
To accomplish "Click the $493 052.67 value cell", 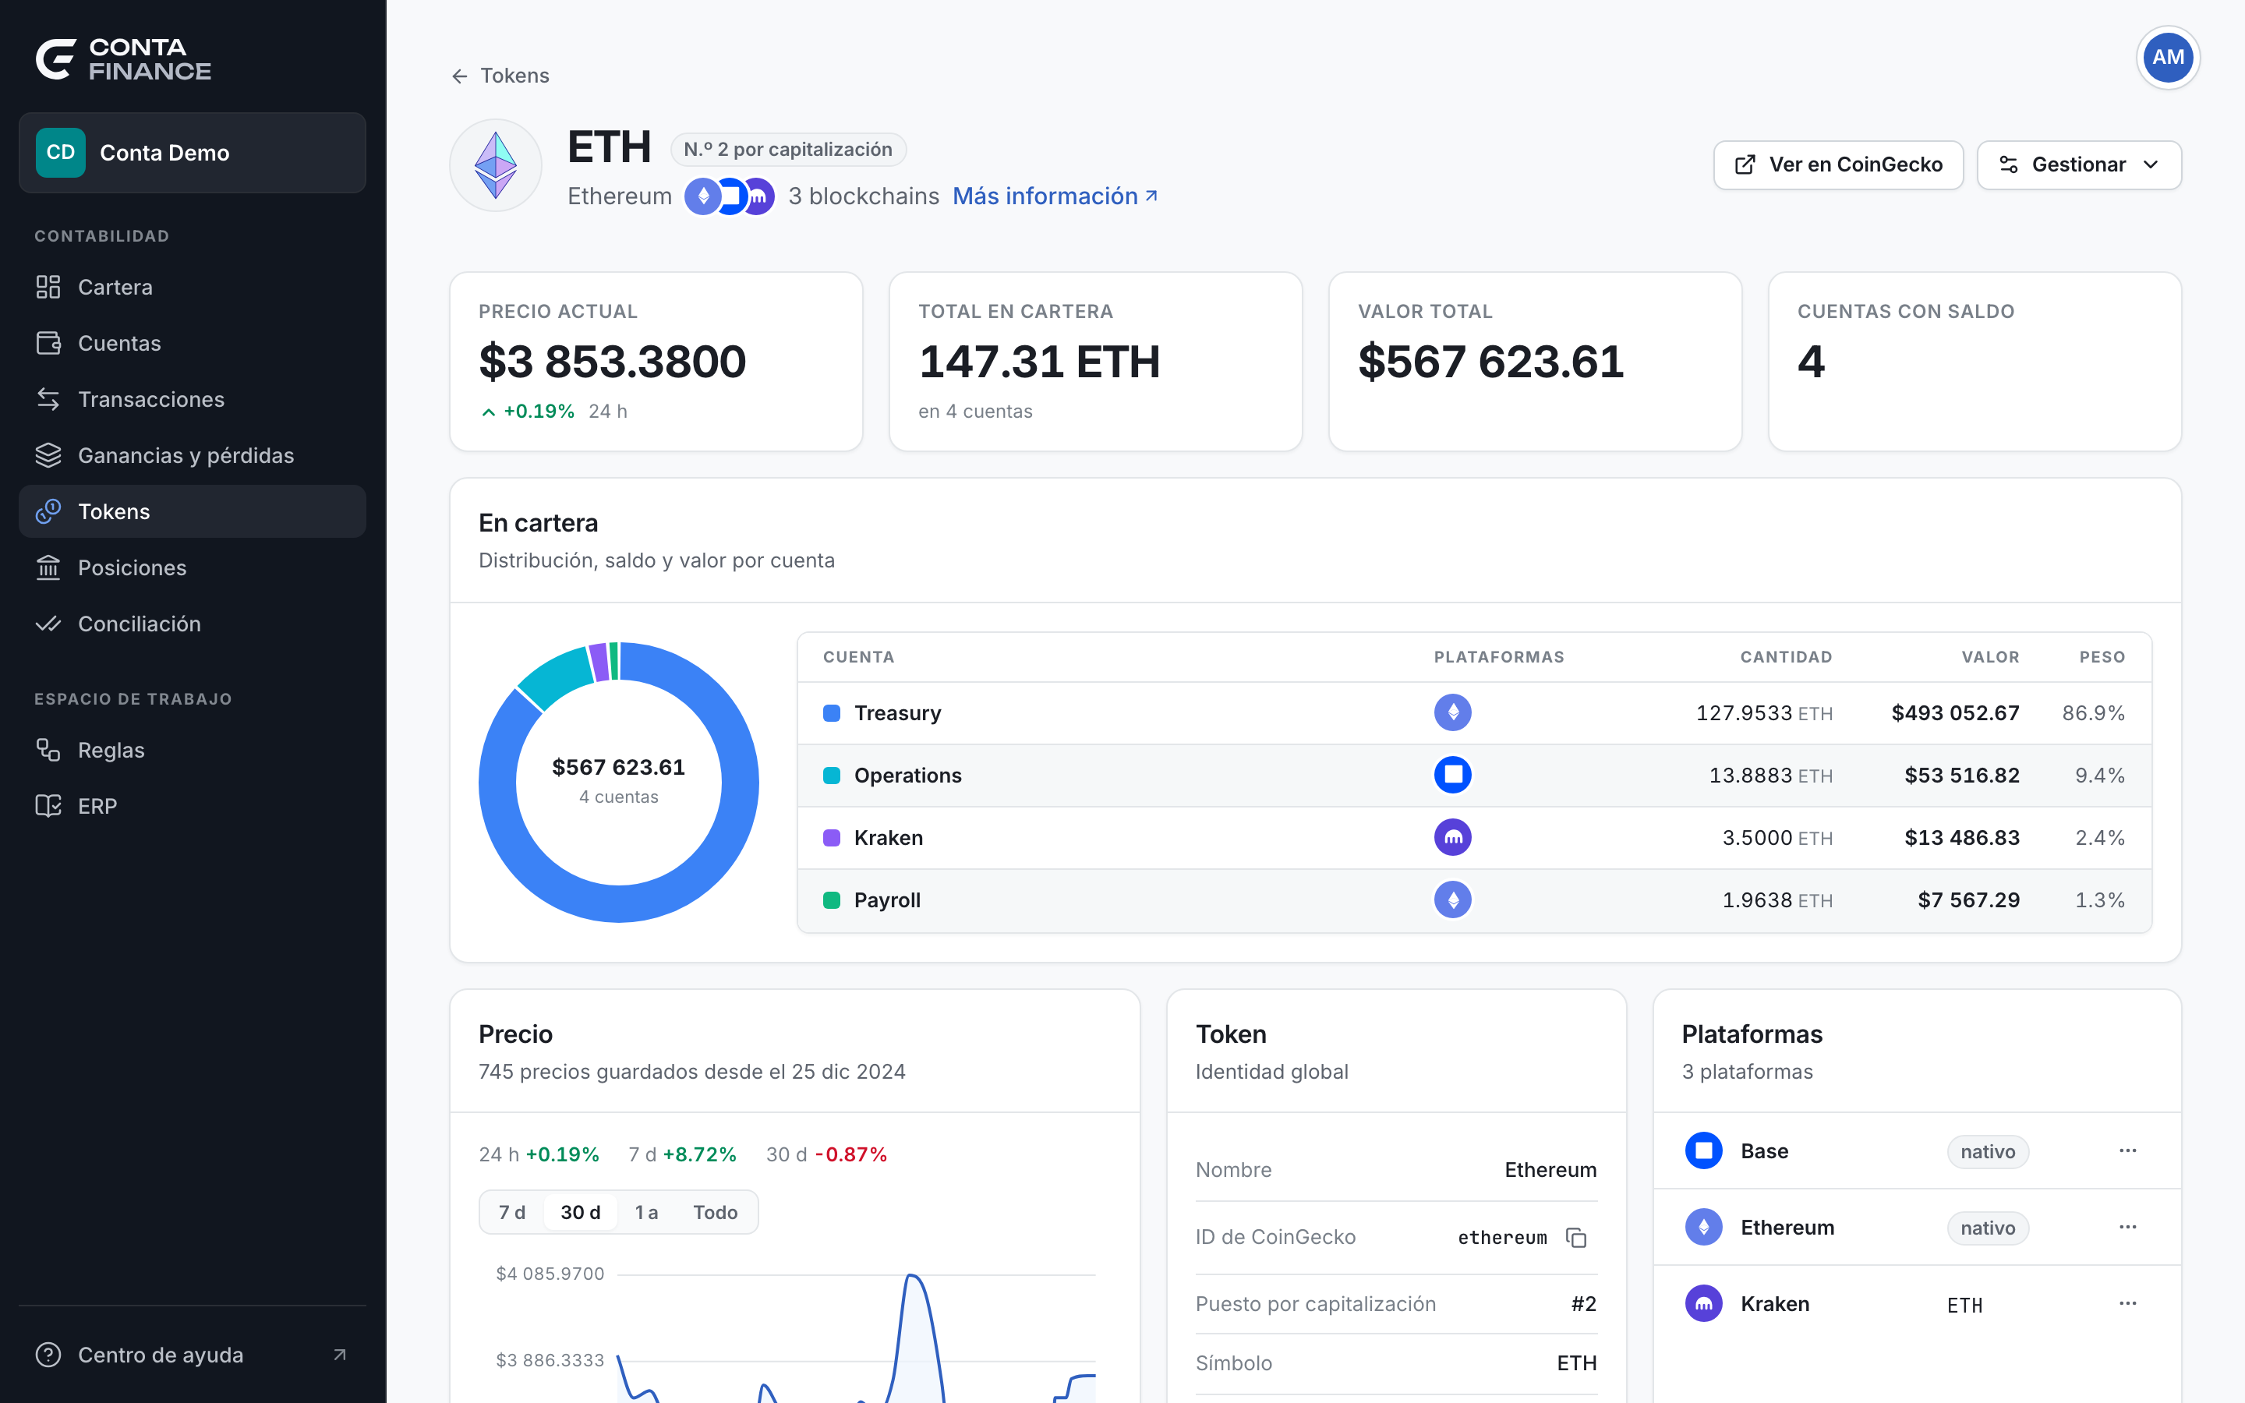I will (x=1955, y=712).
